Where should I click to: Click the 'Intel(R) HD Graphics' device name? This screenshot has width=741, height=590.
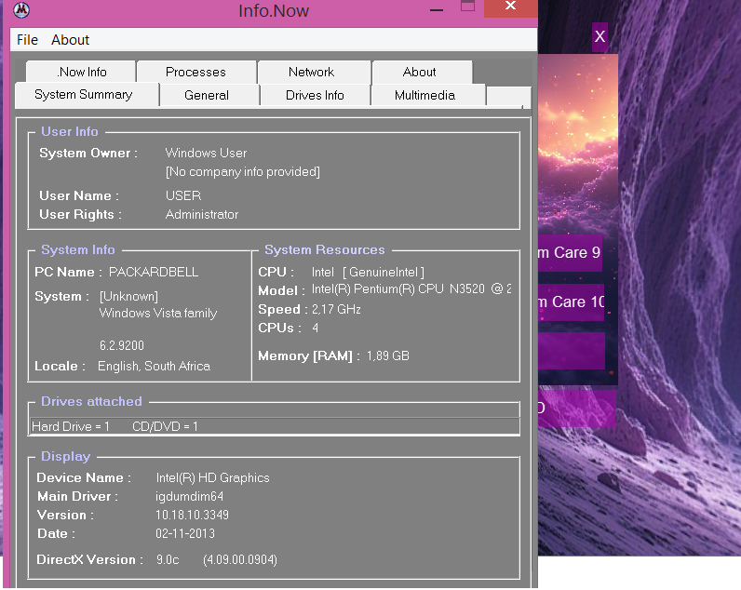coord(212,477)
